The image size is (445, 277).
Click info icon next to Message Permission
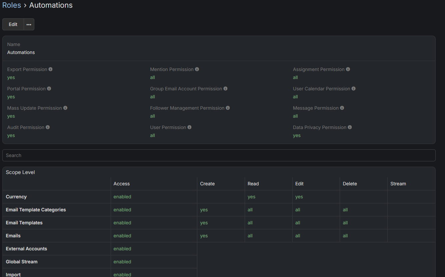tap(342, 108)
